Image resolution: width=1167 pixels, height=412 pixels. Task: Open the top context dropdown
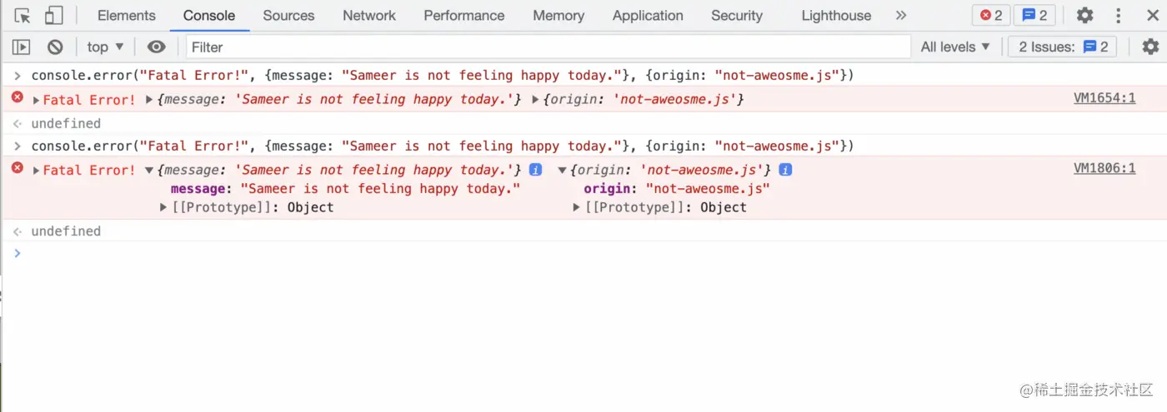coord(105,47)
